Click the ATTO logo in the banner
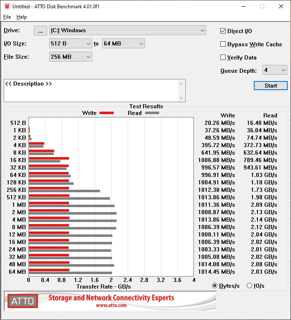 point(23,301)
